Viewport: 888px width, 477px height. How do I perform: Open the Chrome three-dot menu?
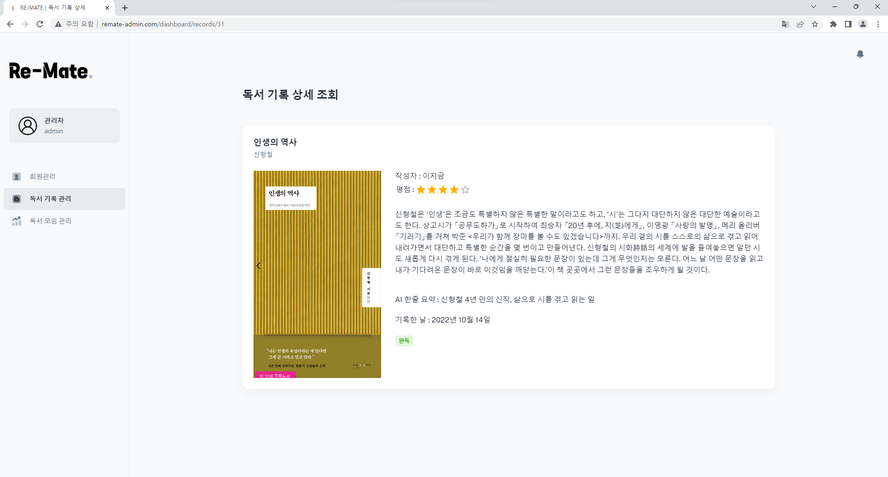(878, 24)
